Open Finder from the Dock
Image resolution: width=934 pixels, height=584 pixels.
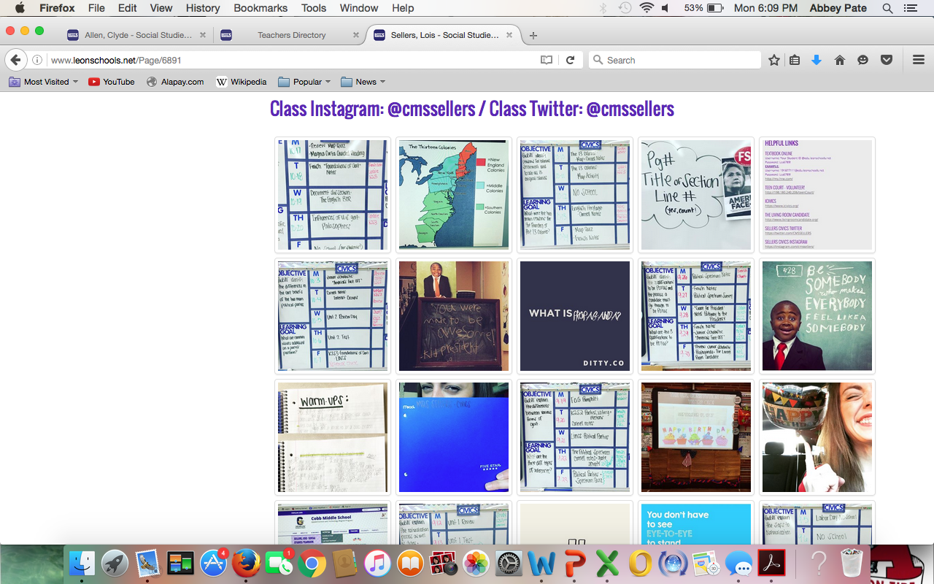click(82, 564)
